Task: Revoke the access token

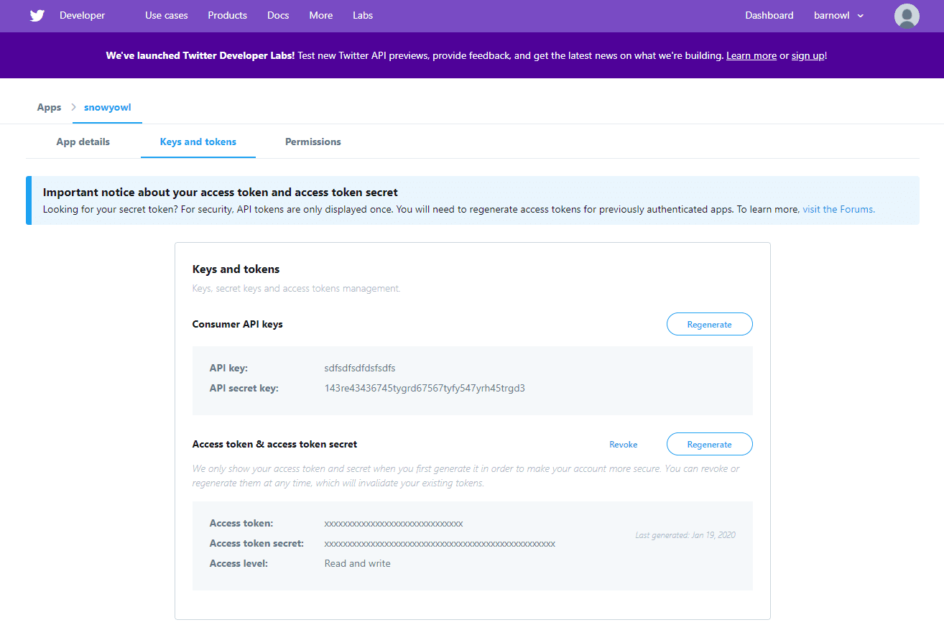Action: (x=623, y=445)
